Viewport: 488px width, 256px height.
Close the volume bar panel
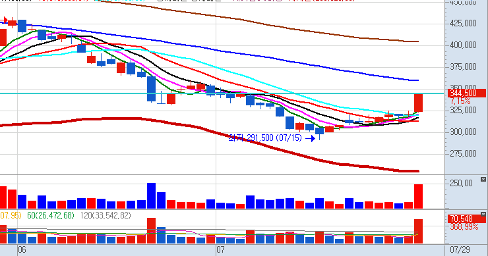483,179
